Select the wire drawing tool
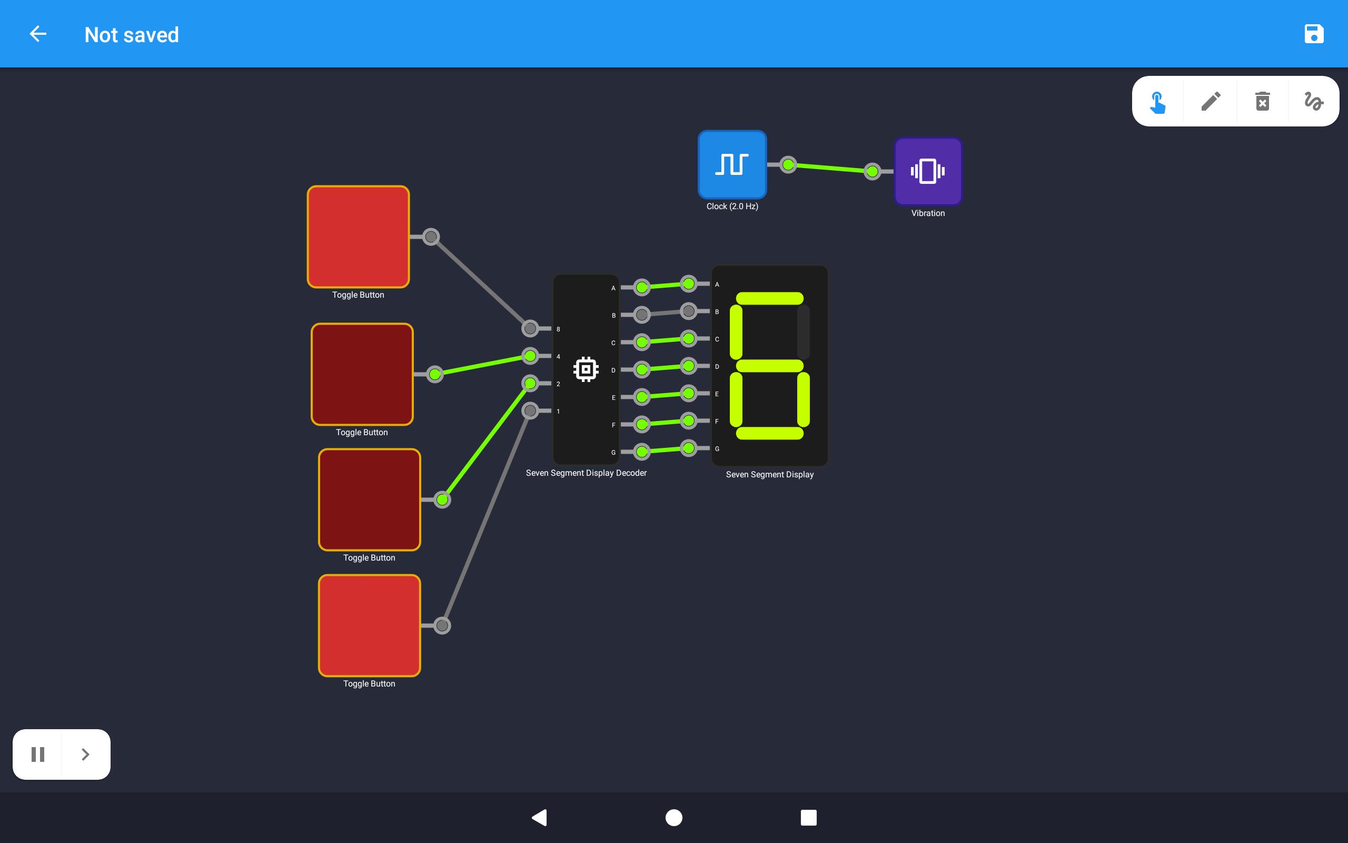The width and height of the screenshot is (1348, 843). [1313, 102]
